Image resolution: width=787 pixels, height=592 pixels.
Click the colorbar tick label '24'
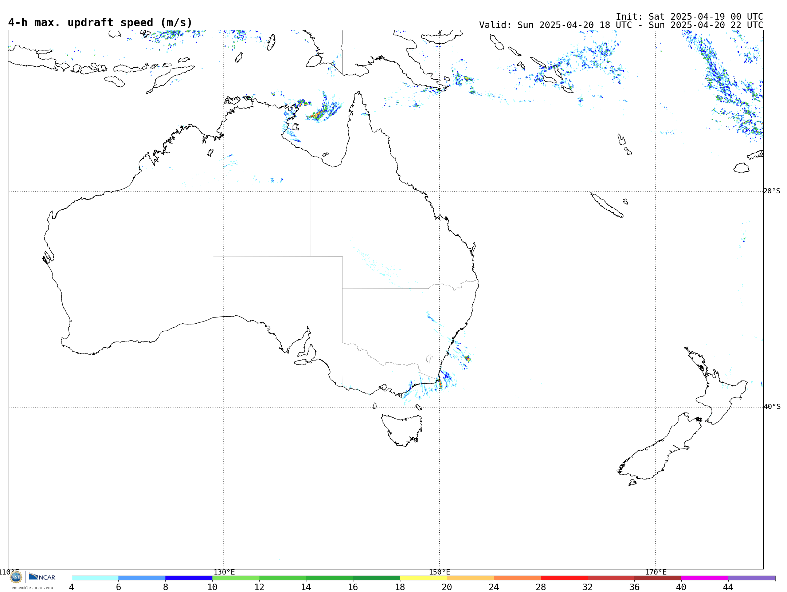point(494,587)
